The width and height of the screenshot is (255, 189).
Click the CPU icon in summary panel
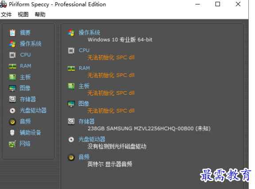[71, 50]
